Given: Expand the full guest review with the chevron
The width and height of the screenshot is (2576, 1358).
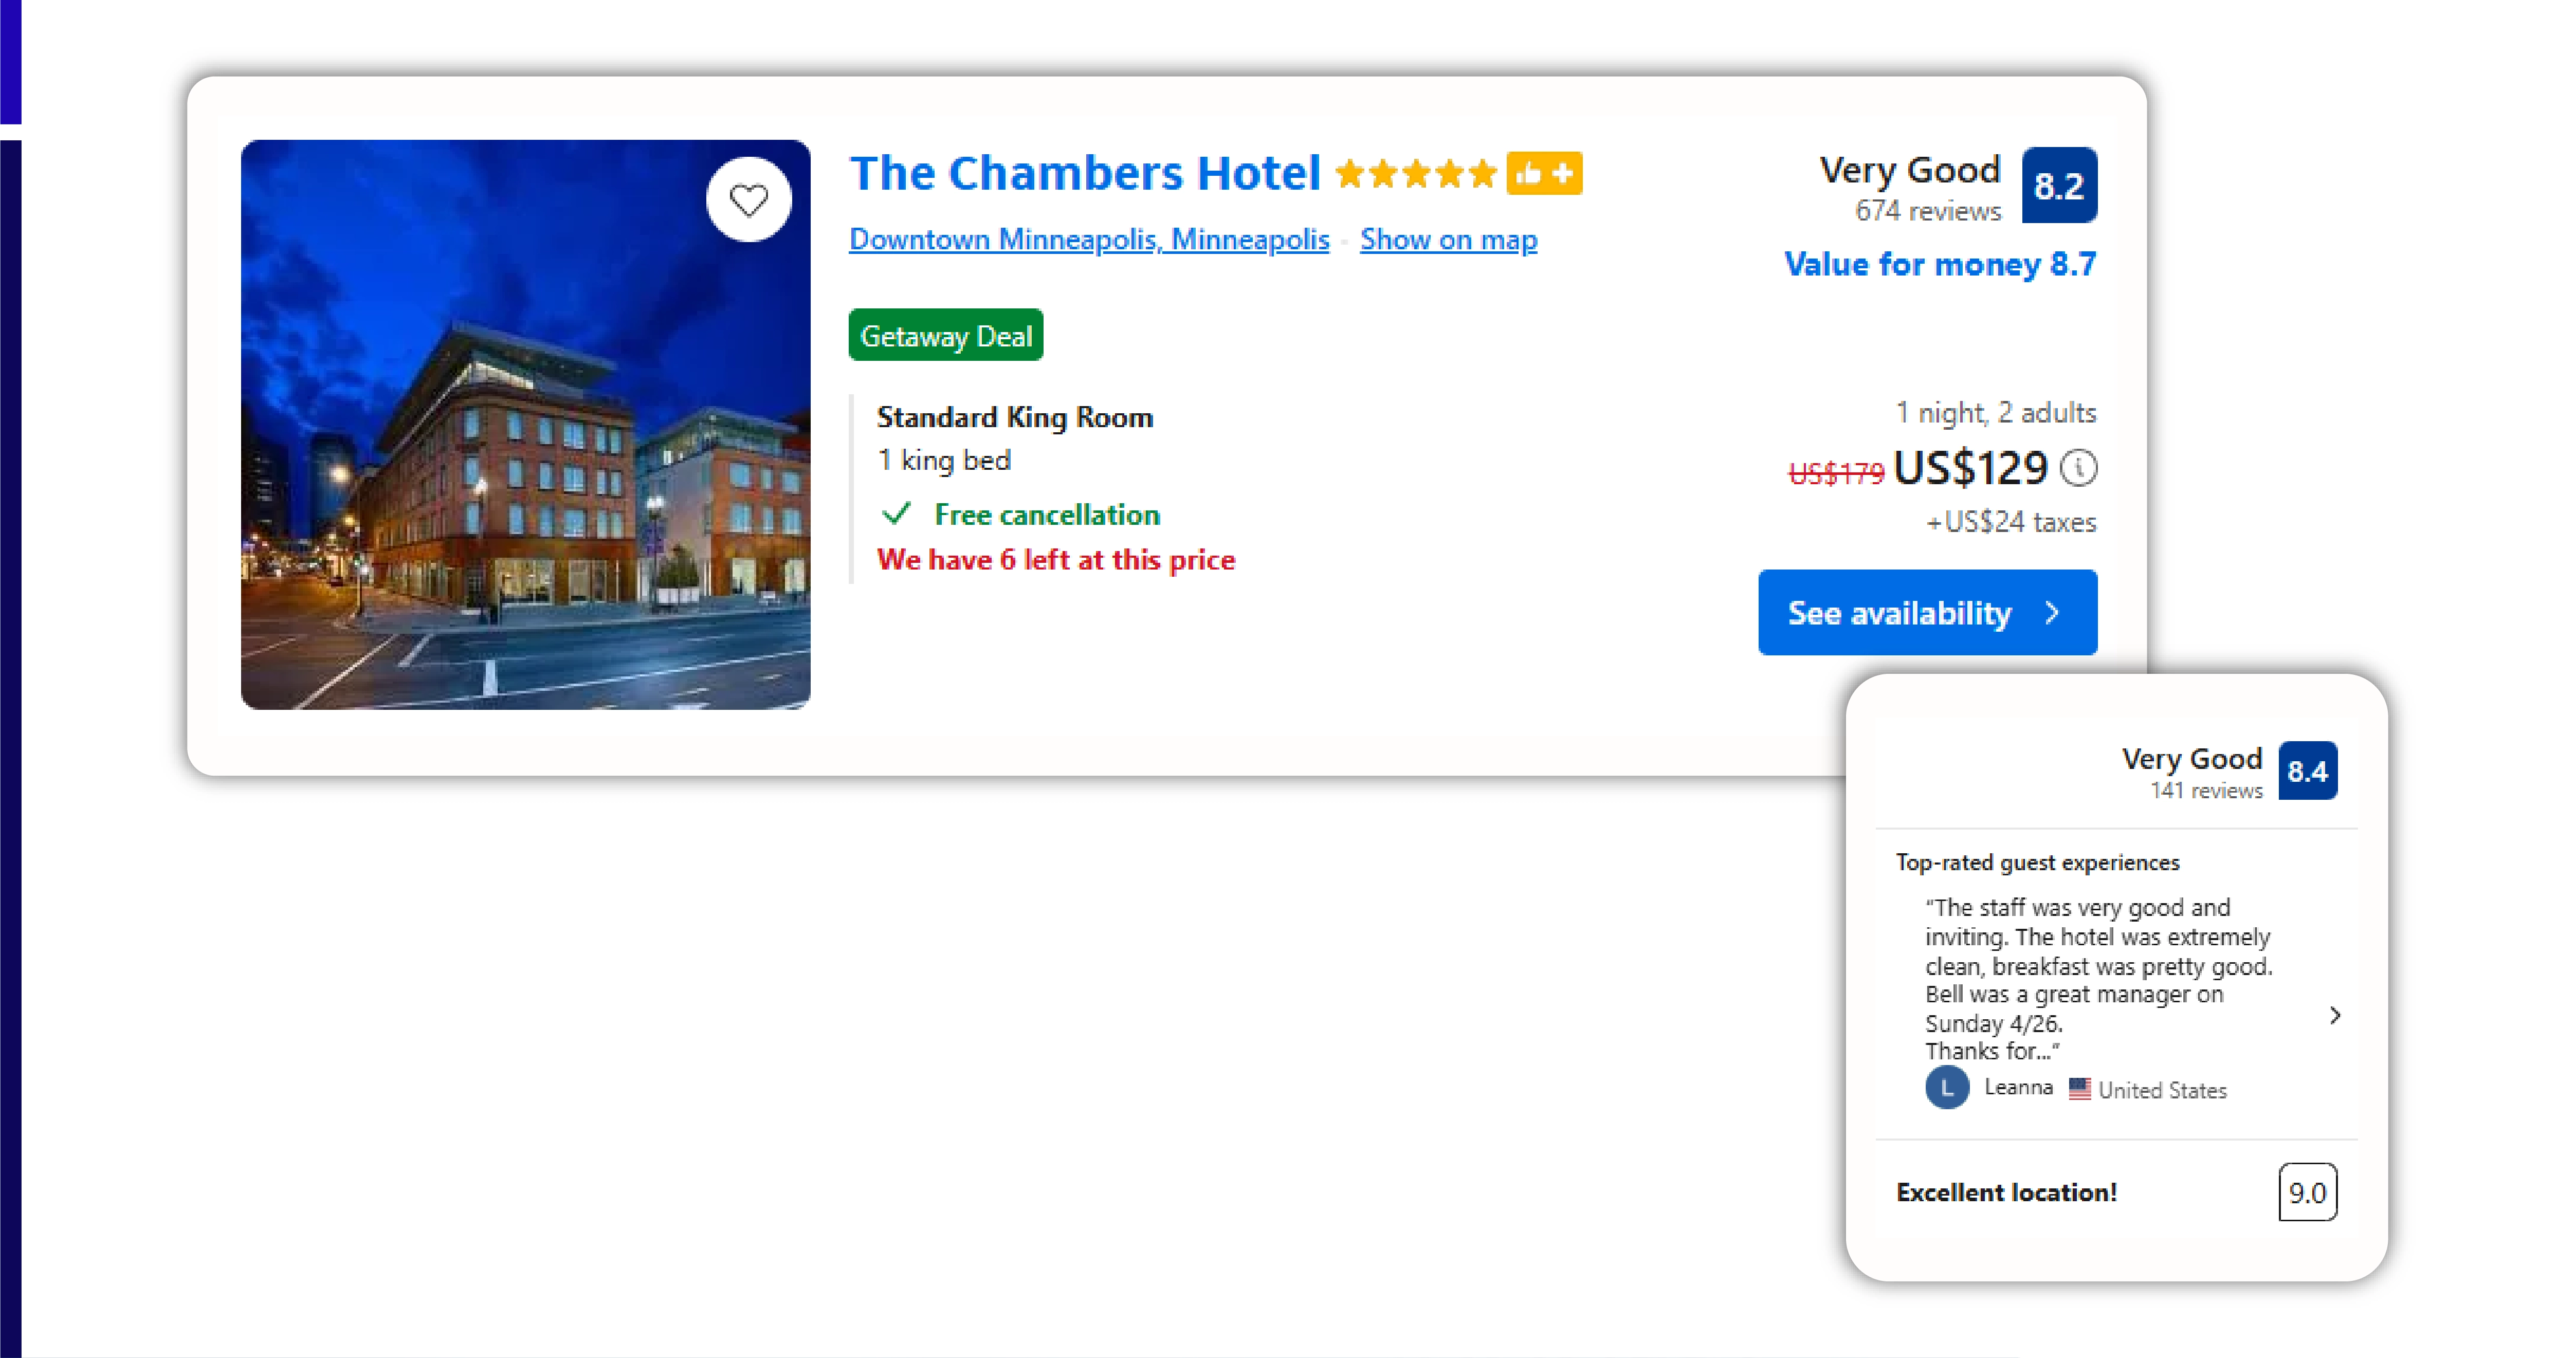Looking at the screenshot, I should pyautogui.click(x=2335, y=1015).
